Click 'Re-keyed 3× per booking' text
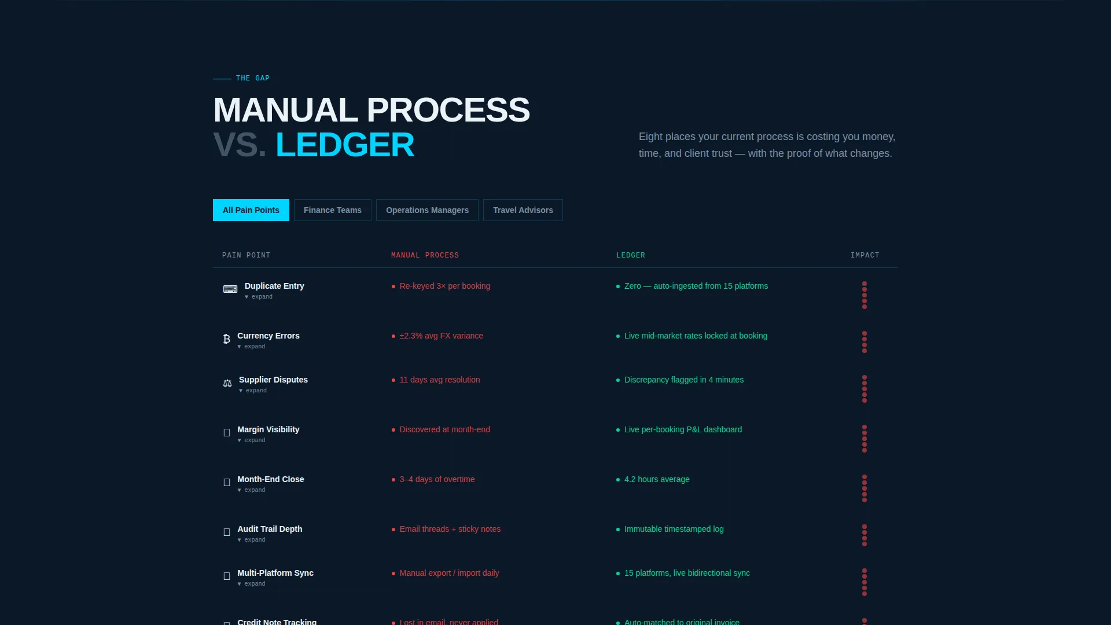The width and height of the screenshot is (1111, 625). [x=444, y=286]
